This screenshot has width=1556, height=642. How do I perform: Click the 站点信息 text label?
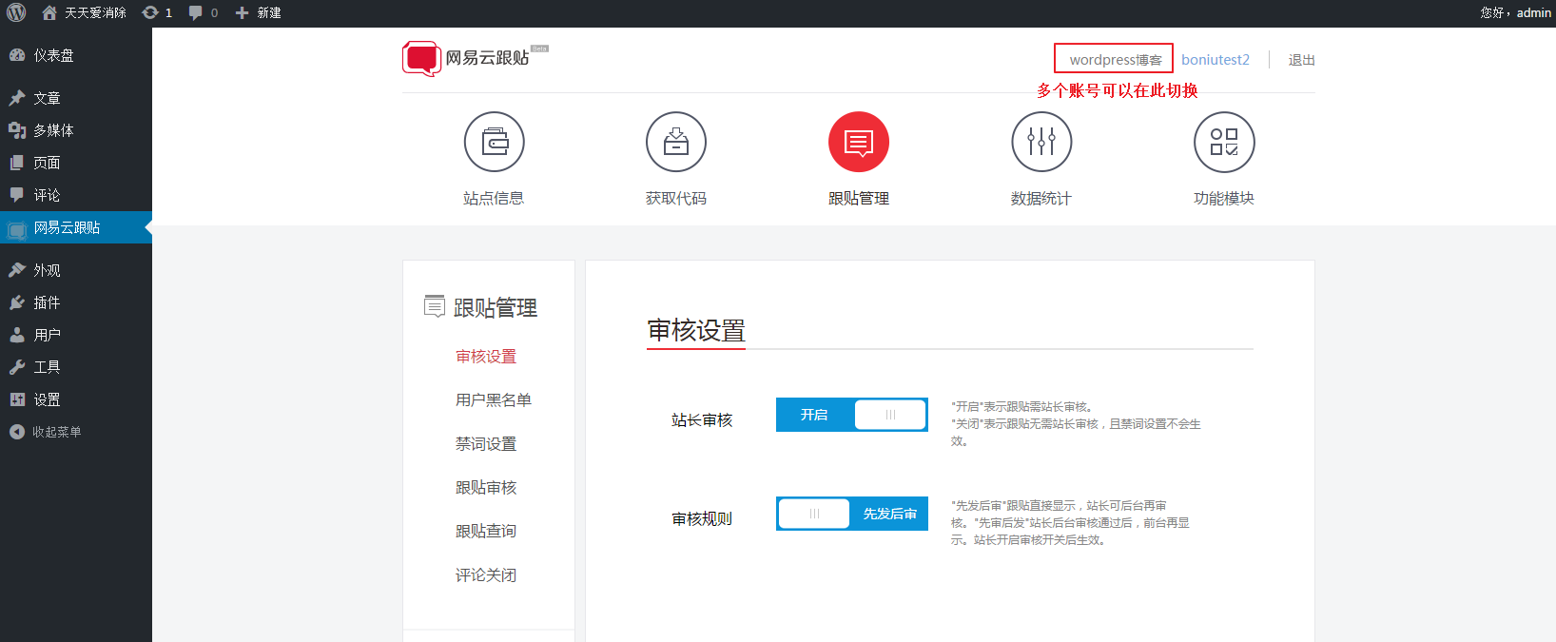494,199
